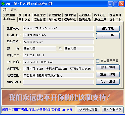Click the 重启计算机 button
125x115 pixels.
108,74
